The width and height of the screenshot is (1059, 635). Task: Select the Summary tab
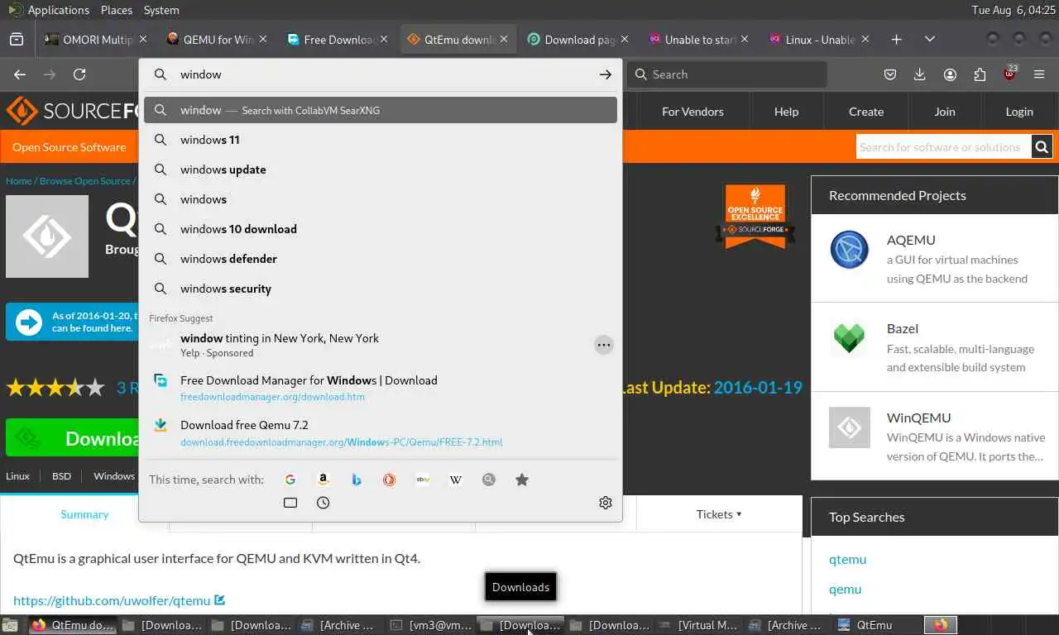click(84, 514)
